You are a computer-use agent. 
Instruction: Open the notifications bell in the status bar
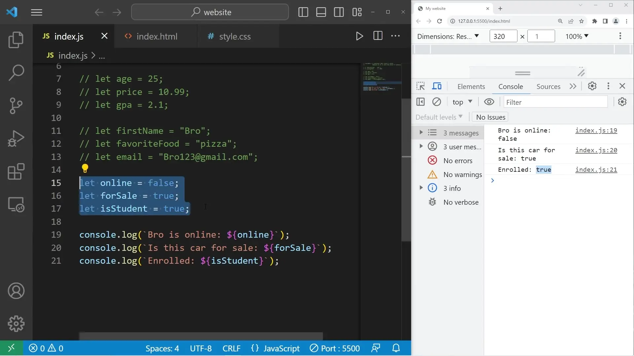click(x=396, y=348)
